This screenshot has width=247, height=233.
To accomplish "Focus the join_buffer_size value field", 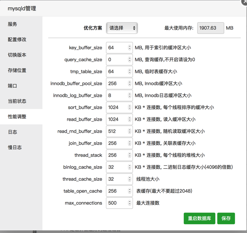I will [119, 143].
